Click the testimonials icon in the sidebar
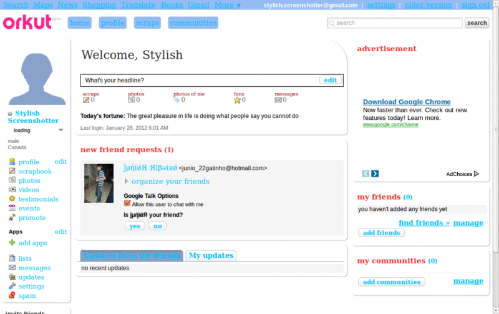The width and height of the screenshot is (499, 314). [12, 199]
